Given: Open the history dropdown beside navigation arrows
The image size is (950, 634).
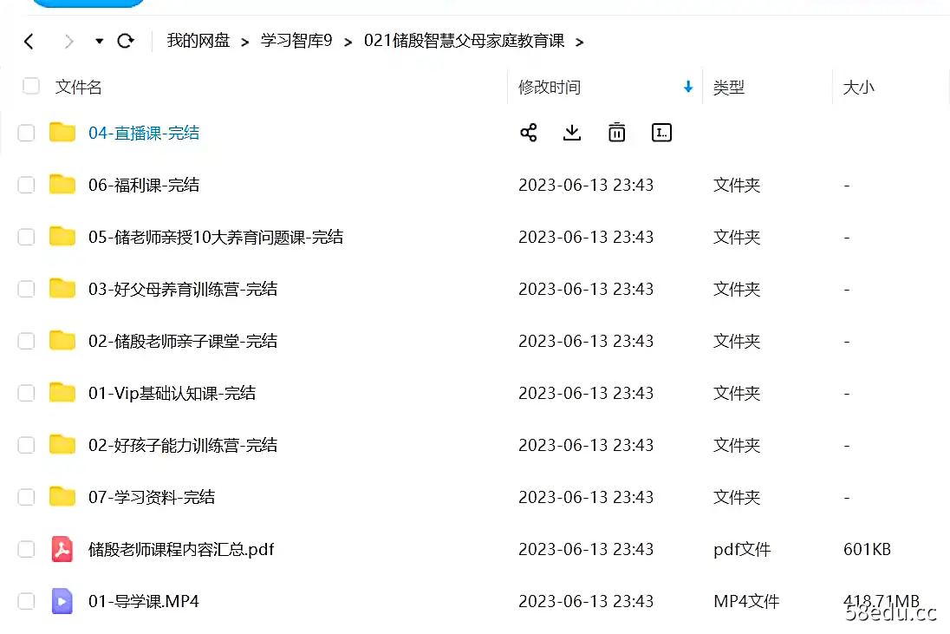Looking at the screenshot, I should click(x=99, y=41).
